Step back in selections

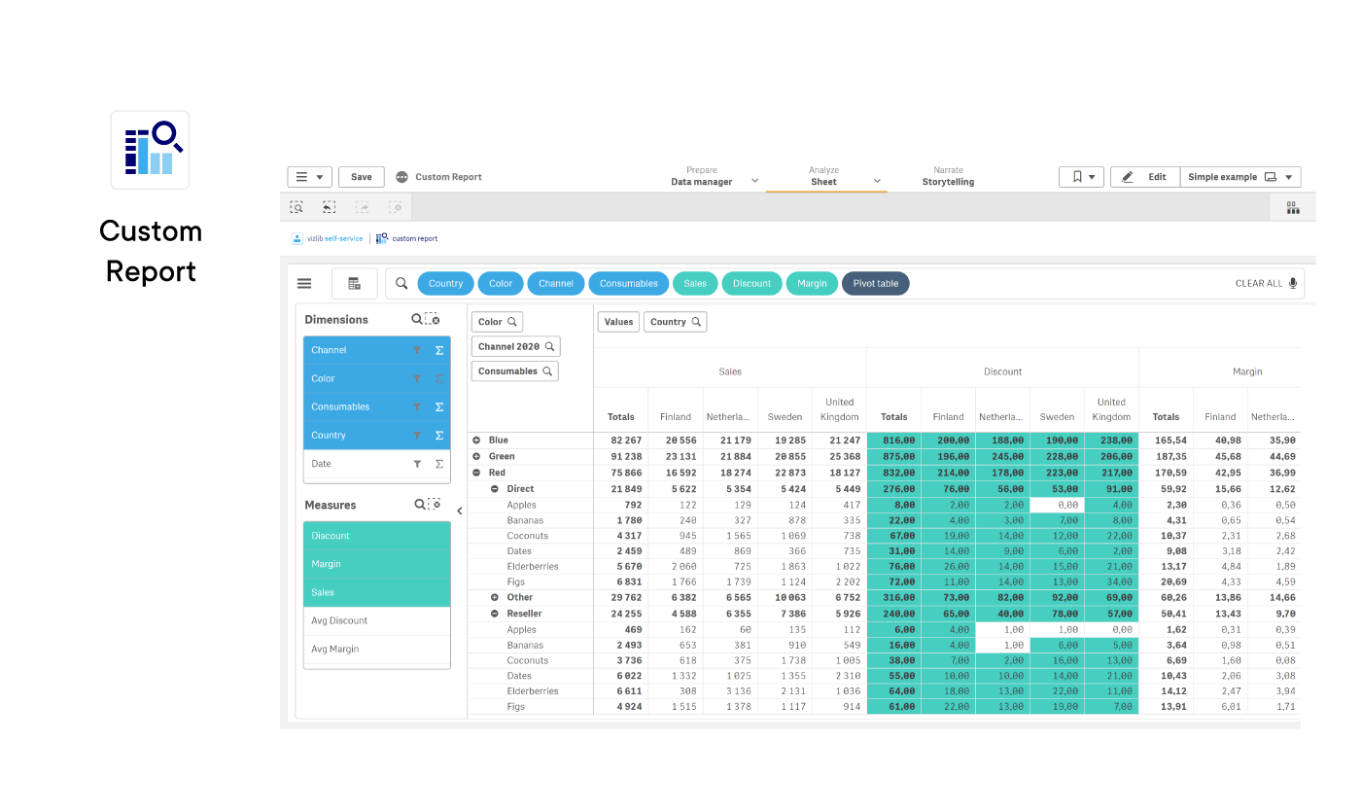click(330, 207)
